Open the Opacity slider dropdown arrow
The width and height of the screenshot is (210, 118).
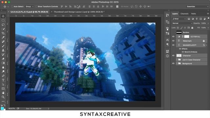[208, 23]
